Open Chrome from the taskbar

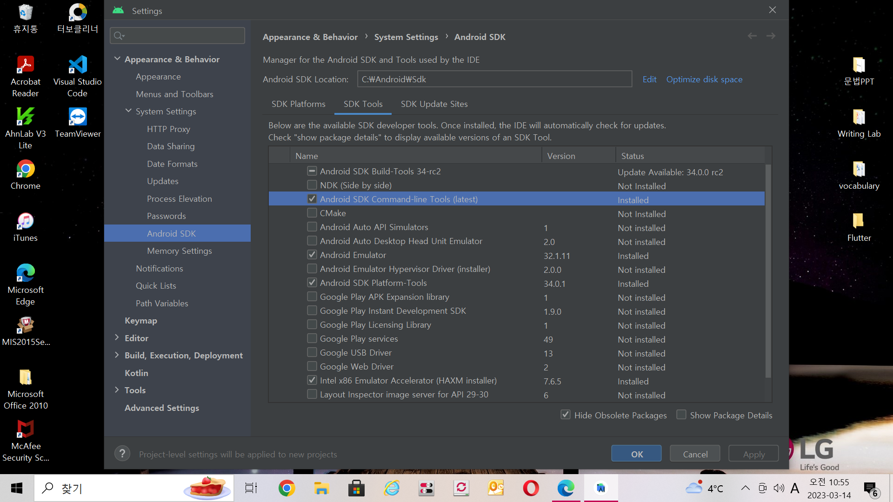pos(287,488)
